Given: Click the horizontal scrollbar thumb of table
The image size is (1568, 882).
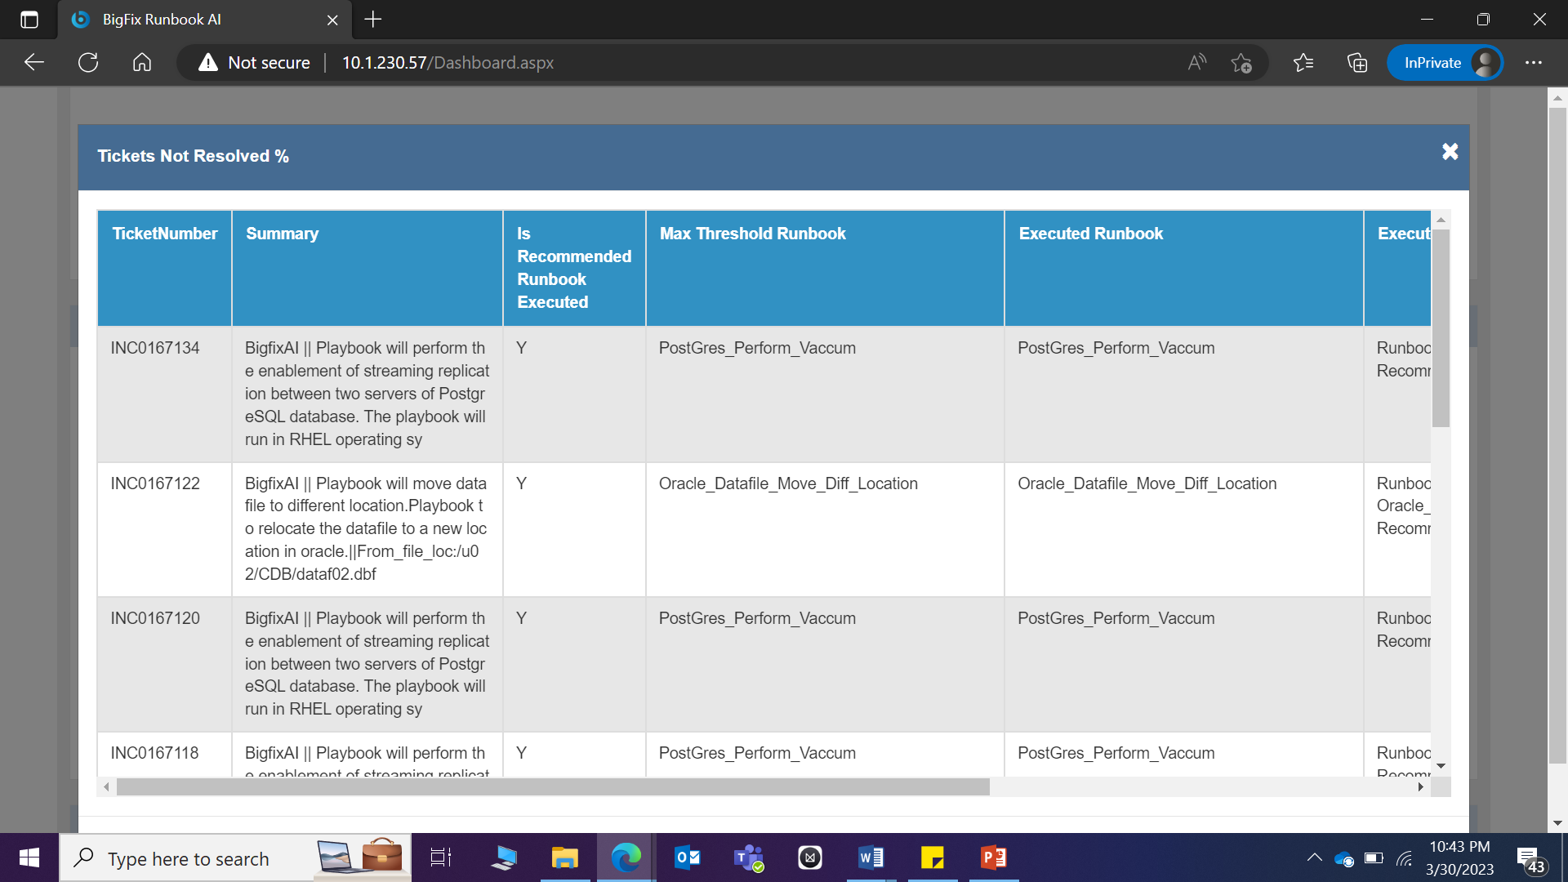Looking at the screenshot, I should (552, 787).
